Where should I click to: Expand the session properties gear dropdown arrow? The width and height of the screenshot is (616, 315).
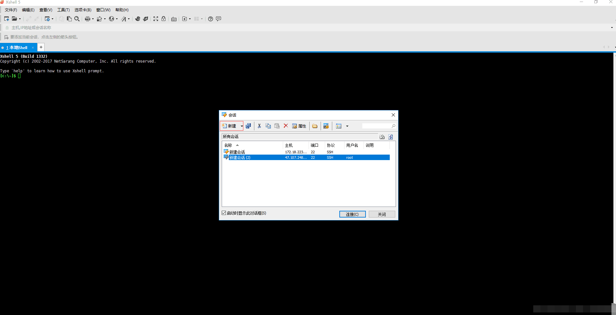[x=52, y=19]
